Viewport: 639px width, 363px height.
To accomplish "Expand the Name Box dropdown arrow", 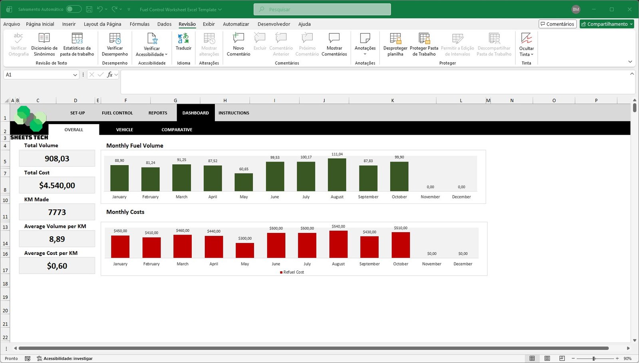I will pos(75,75).
